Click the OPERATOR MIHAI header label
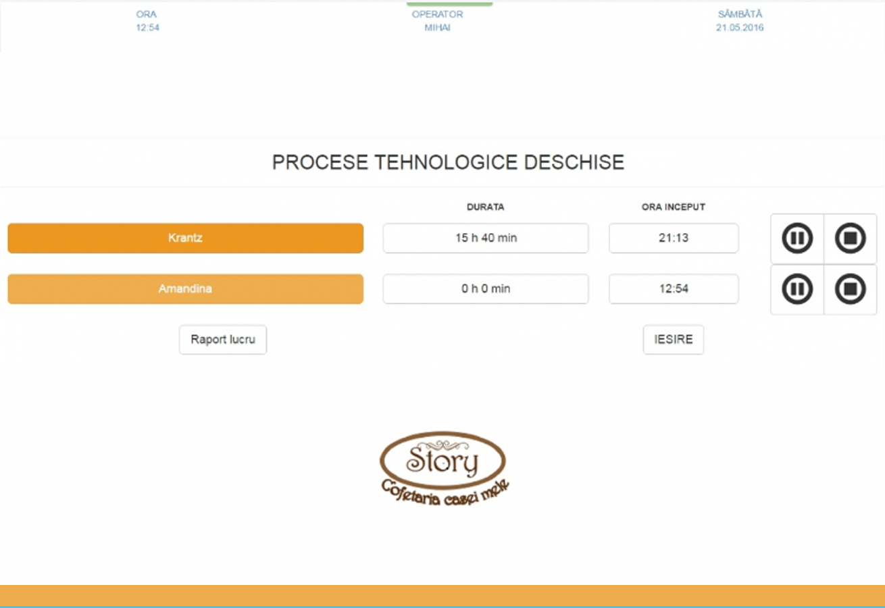 [438, 21]
